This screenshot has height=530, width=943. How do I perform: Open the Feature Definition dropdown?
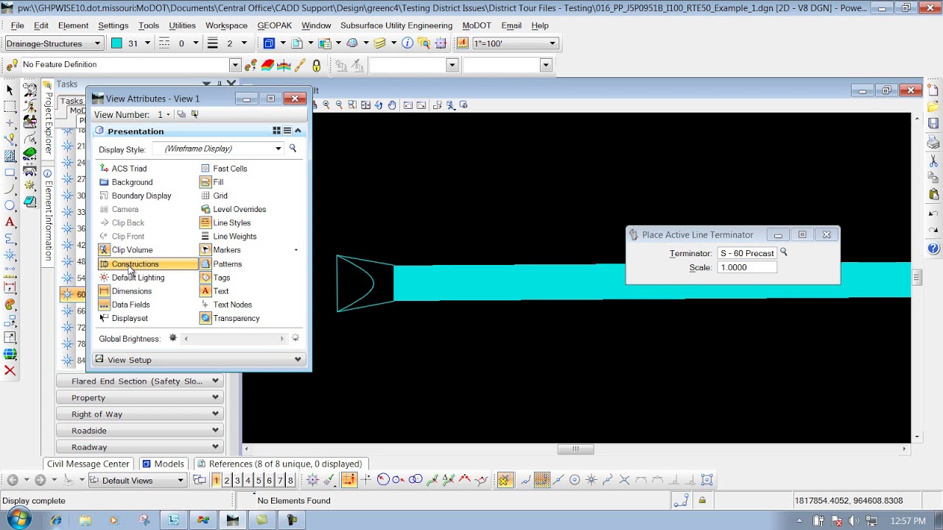[x=235, y=65]
